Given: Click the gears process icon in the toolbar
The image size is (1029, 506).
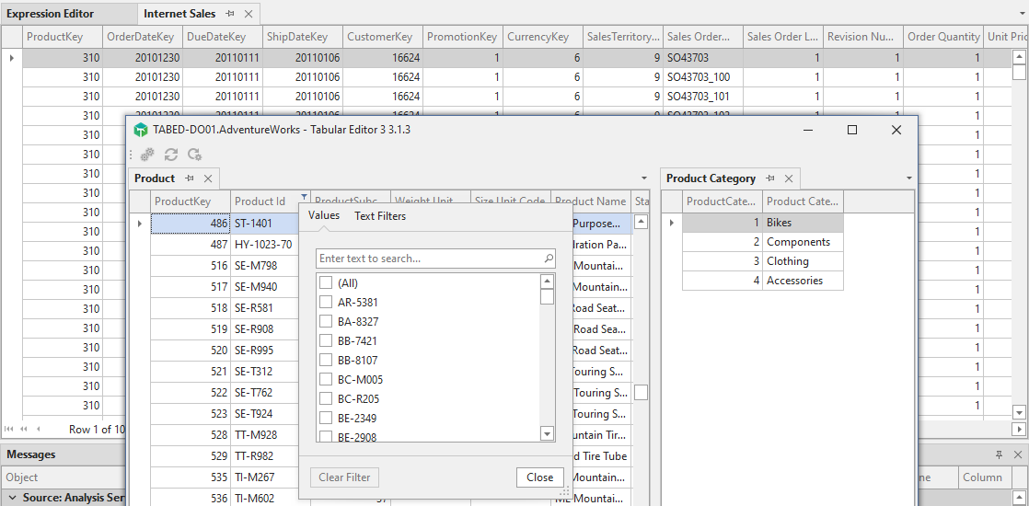Looking at the screenshot, I should point(147,155).
